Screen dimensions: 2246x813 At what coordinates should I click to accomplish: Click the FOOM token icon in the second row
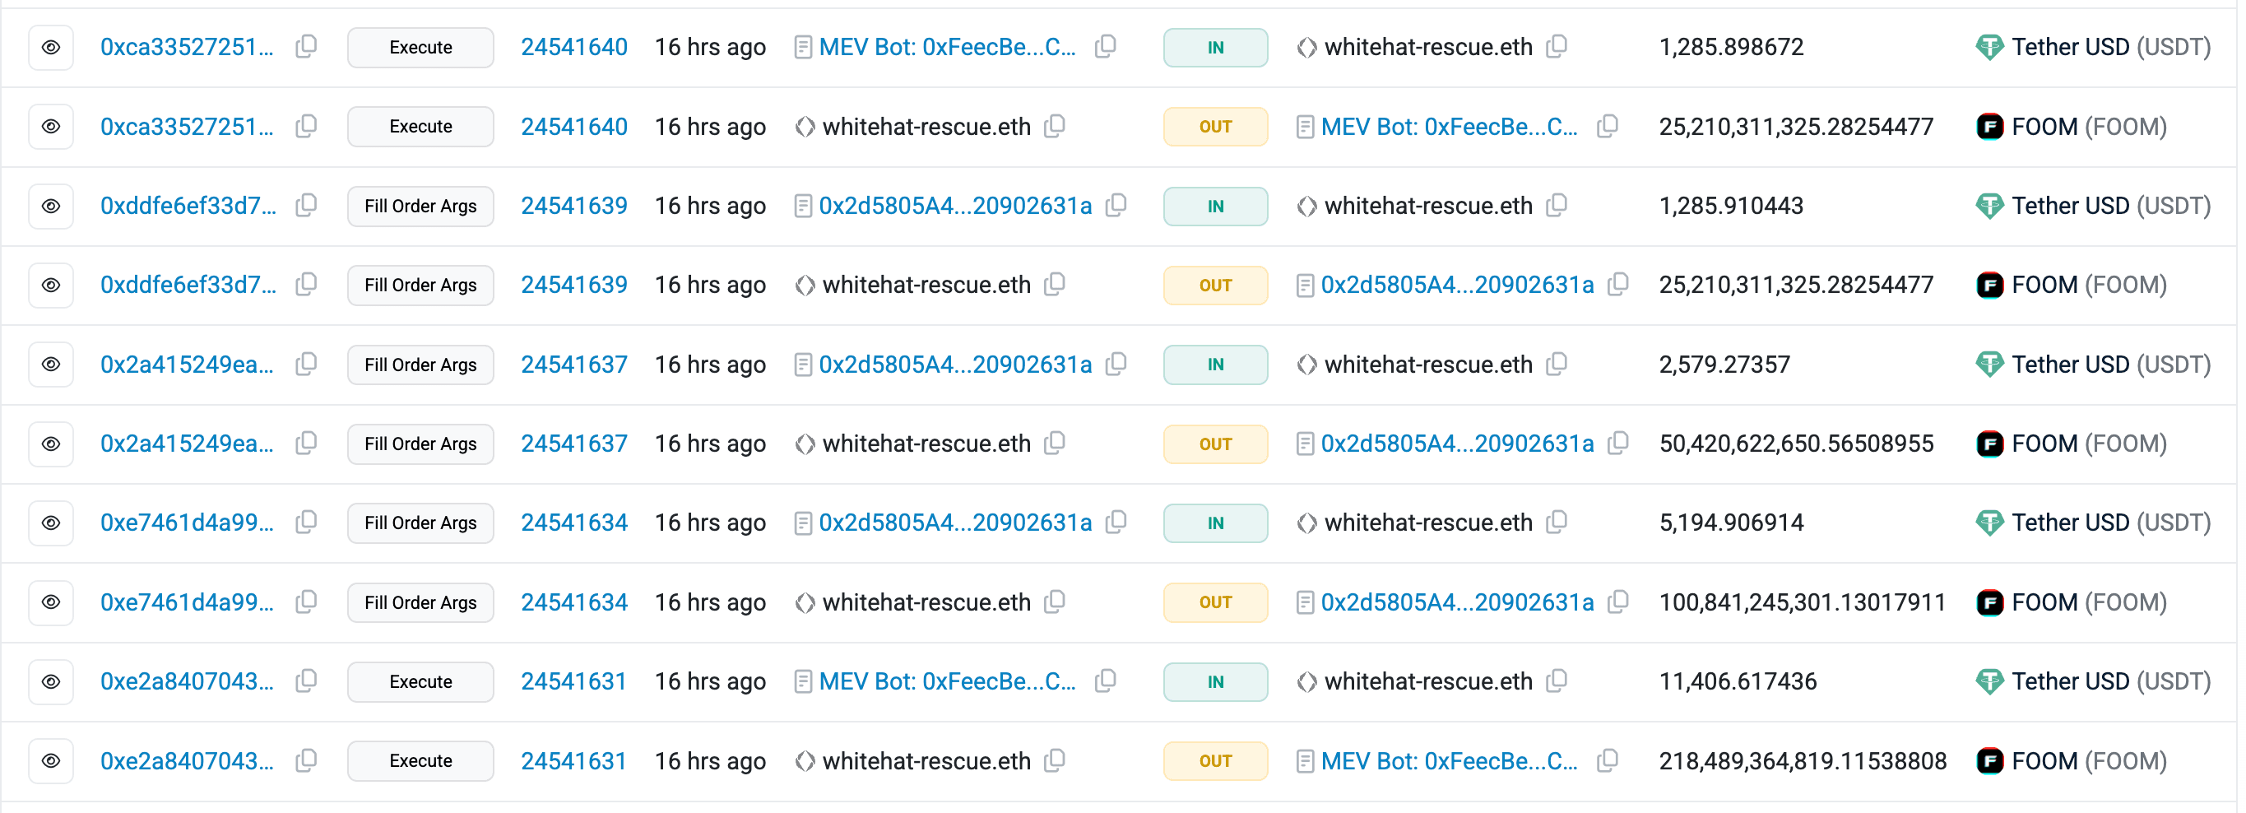tap(1990, 127)
